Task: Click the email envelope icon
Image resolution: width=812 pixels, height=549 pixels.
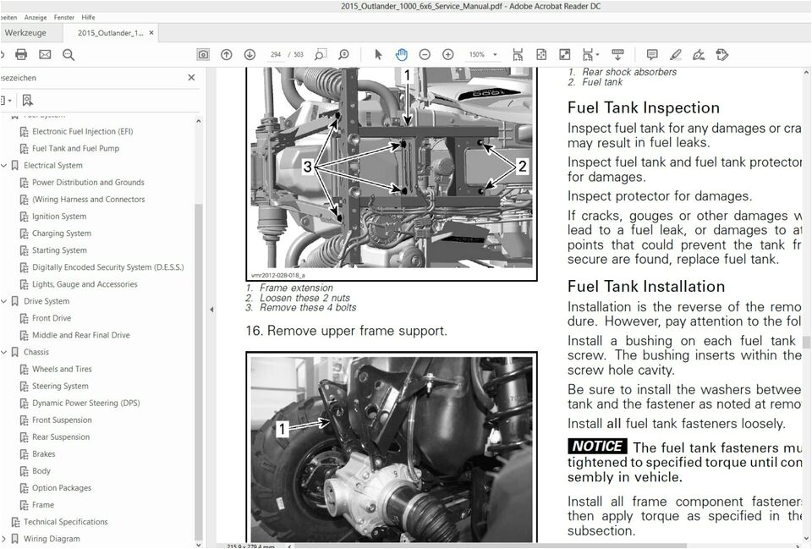Action: pyautogui.click(x=45, y=54)
